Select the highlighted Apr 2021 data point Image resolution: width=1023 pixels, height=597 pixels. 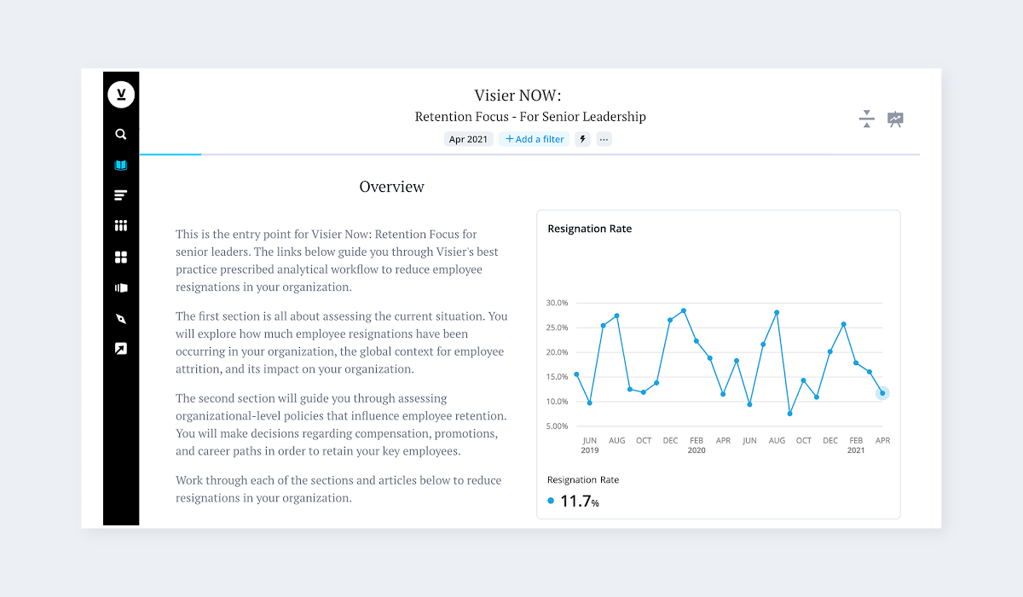882,393
